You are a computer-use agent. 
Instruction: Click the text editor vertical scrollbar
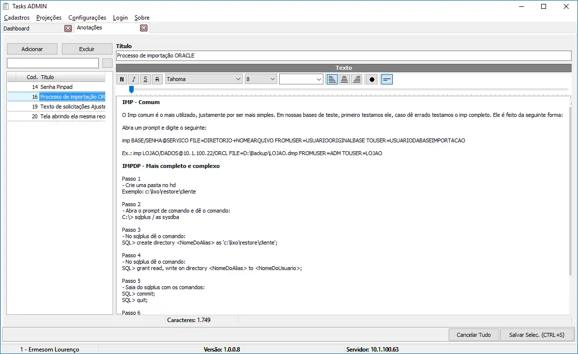coord(571,191)
